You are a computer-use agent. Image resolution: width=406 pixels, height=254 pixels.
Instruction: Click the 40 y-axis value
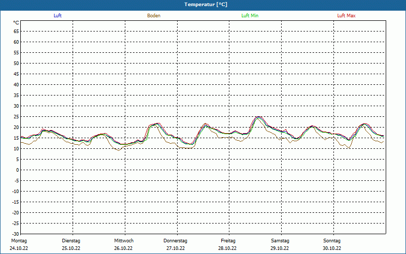tap(16, 85)
